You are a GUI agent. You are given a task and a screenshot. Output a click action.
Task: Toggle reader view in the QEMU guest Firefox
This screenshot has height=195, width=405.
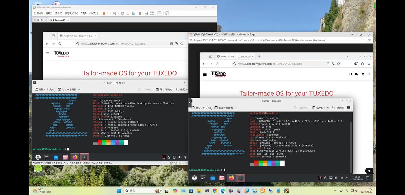coord(328,64)
